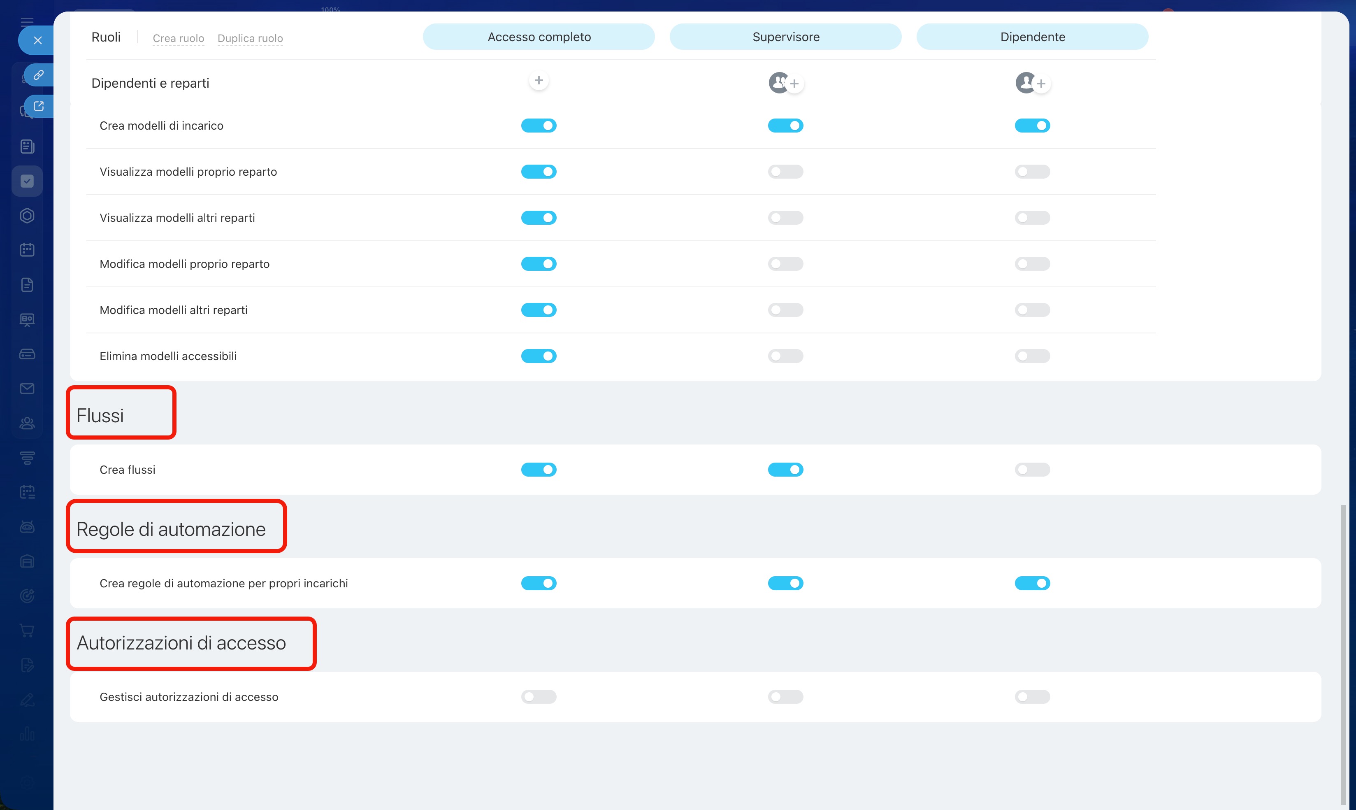Close the side panel with X button
This screenshot has width=1356, height=810.
(37, 40)
